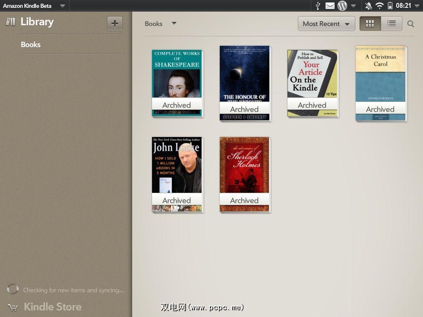Click the battery status icon
423x317 pixels.
coord(390,6)
